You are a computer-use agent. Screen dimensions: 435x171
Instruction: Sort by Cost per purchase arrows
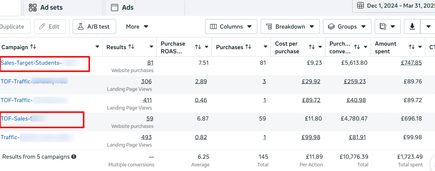311,47
